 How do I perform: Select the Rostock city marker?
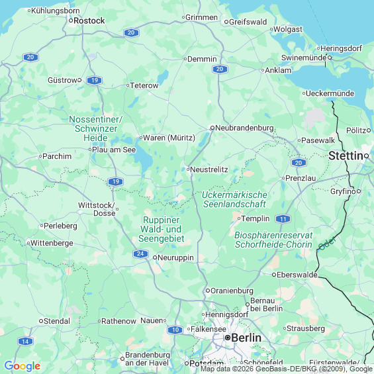tap(71, 21)
